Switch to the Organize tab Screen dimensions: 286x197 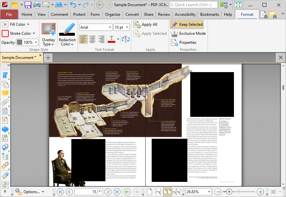click(112, 14)
